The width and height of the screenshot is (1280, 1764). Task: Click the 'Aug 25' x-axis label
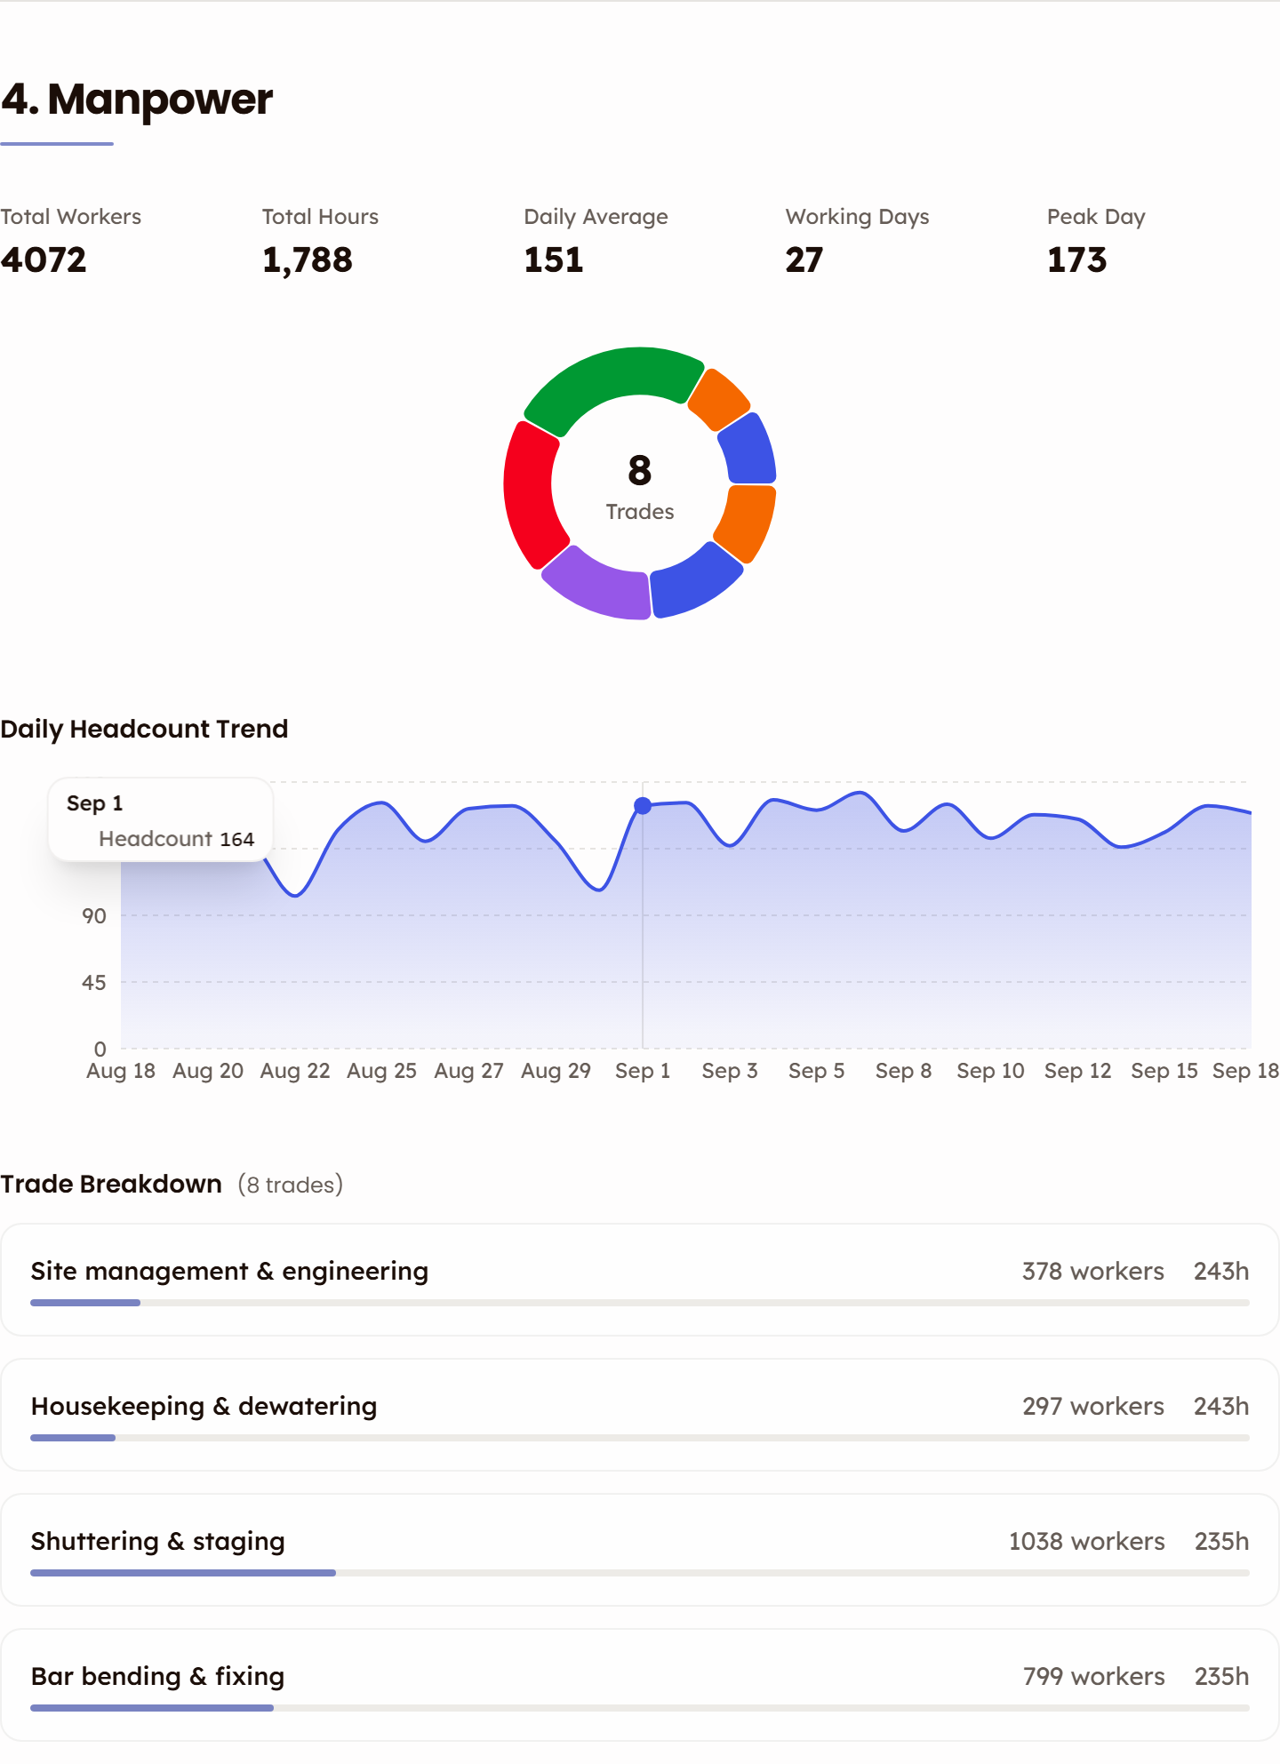pyautogui.click(x=381, y=1071)
